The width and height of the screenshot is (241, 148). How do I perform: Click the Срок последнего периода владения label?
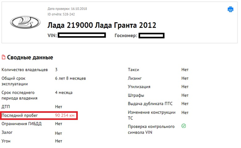point(19,95)
